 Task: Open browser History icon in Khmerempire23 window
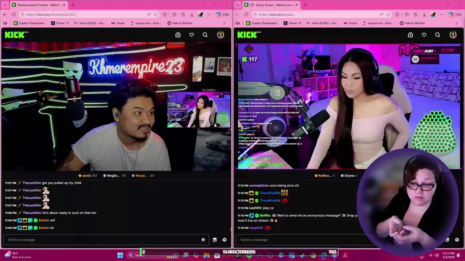[183, 14]
